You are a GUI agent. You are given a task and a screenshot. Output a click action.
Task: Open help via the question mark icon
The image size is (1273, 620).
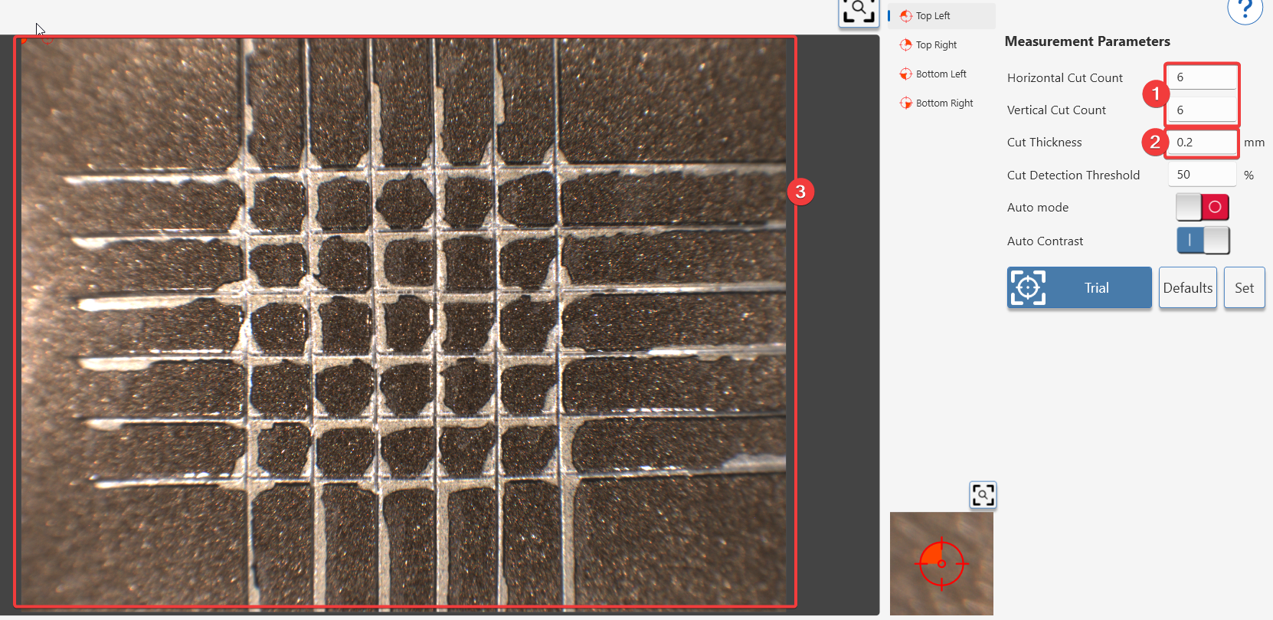[1245, 9]
